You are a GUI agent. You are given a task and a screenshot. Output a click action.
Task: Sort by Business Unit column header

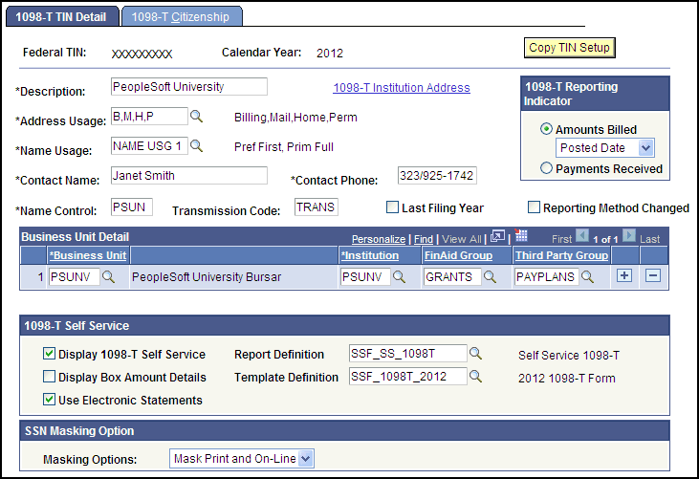[88, 255]
